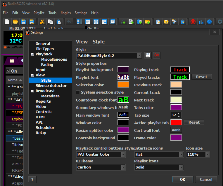
Task: Click the bar chart statistics icon
Action: [201, 22]
